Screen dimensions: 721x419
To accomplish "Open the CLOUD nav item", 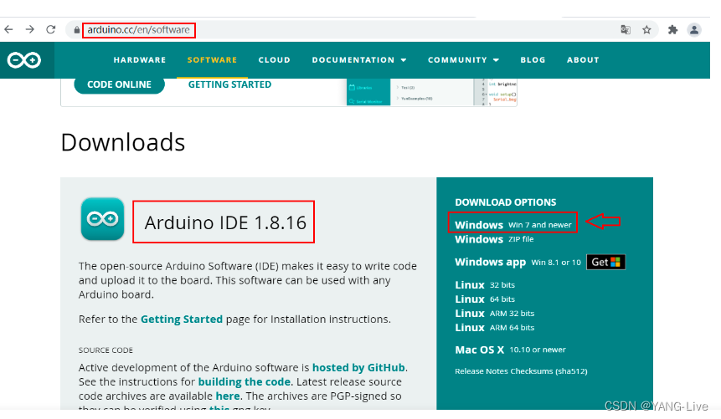I will pos(274,59).
